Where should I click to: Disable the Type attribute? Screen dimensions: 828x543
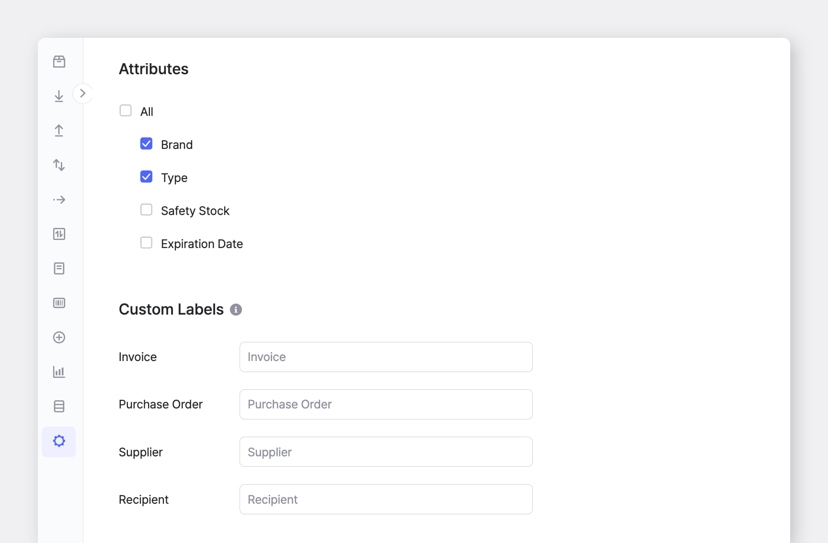click(146, 177)
